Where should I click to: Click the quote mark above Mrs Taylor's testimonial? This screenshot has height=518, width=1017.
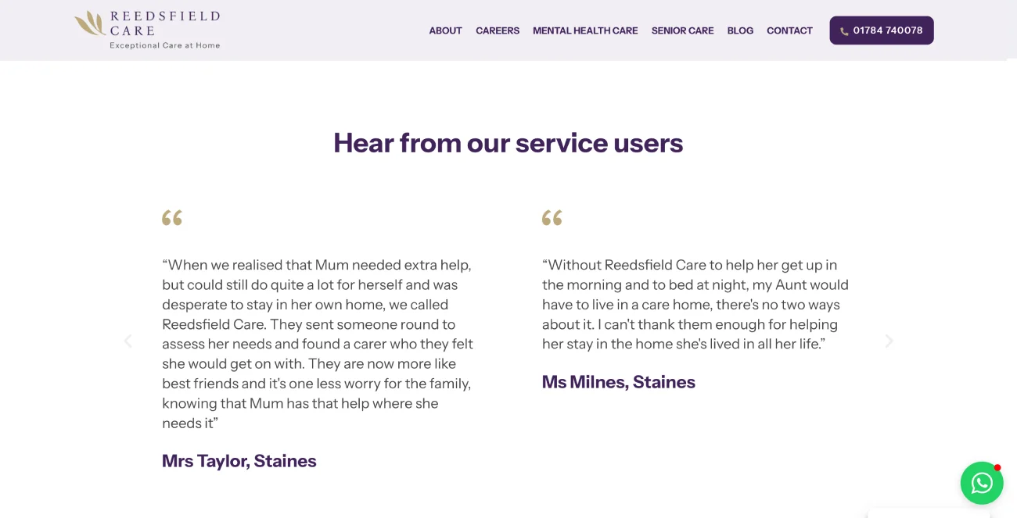click(172, 218)
